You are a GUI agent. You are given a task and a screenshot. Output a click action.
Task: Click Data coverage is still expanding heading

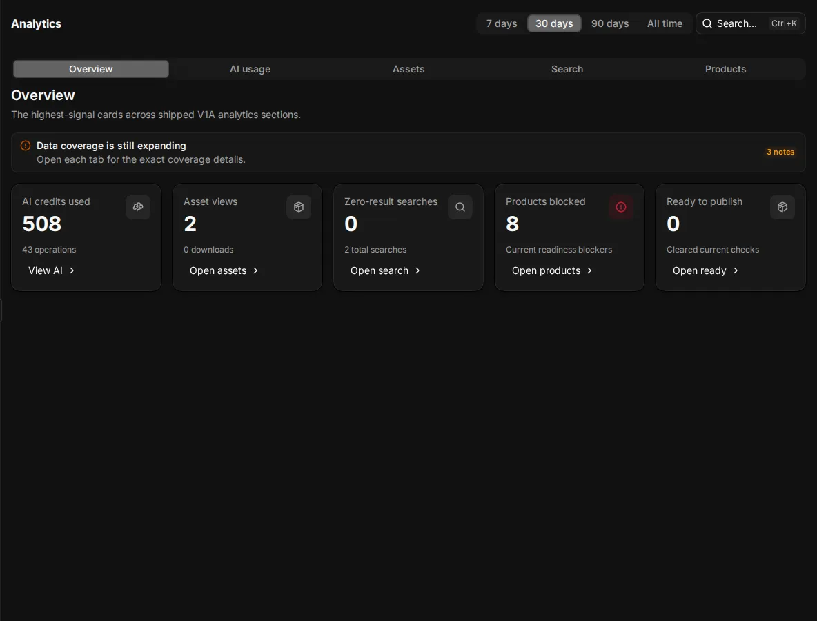(111, 146)
